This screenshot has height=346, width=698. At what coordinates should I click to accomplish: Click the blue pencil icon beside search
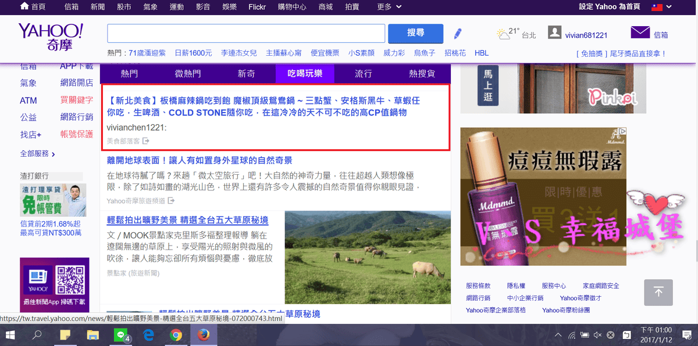(x=458, y=33)
